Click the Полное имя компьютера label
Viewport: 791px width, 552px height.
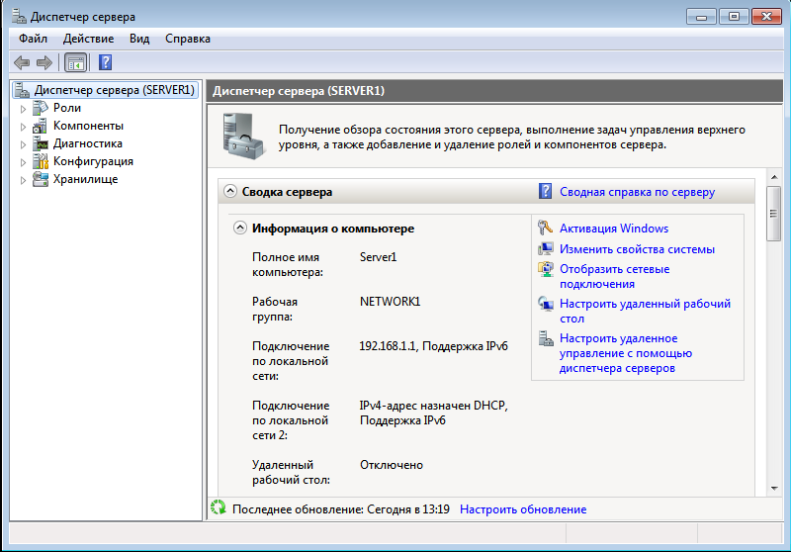[x=288, y=265]
